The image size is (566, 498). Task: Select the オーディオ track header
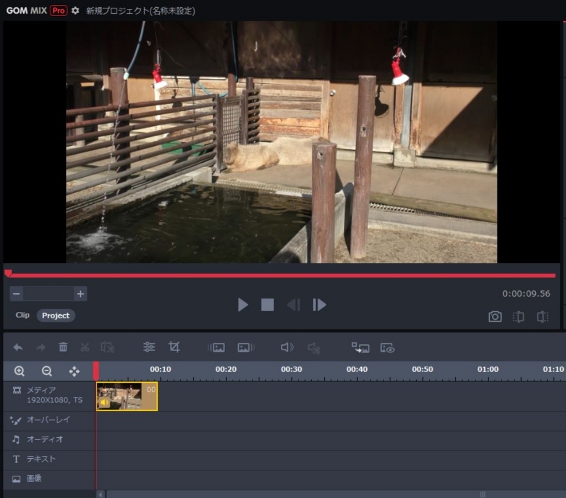(x=49, y=439)
